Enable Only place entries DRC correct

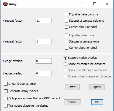pos(6,98)
